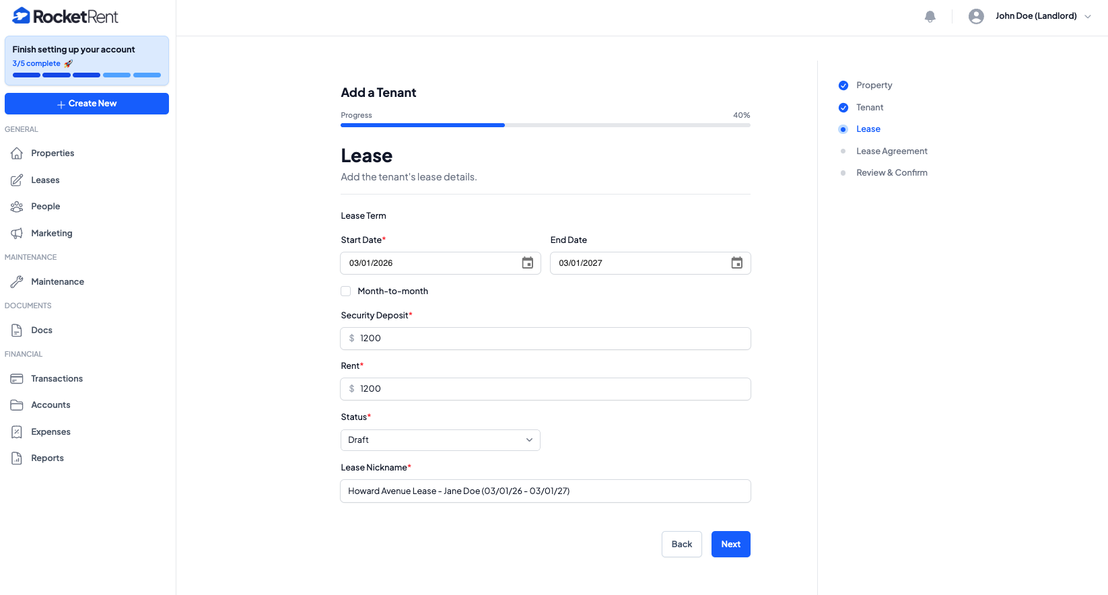This screenshot has width=1108, height=595.
Task: Click the Docs file icon
Action: [x=17, y=330]
